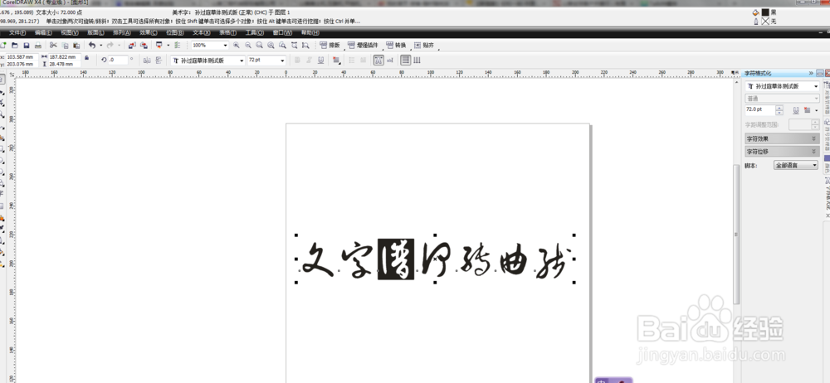This screenshot has width=830, height=383.
Task: Click the 排版 toolbar button
Action: point(330,46)
